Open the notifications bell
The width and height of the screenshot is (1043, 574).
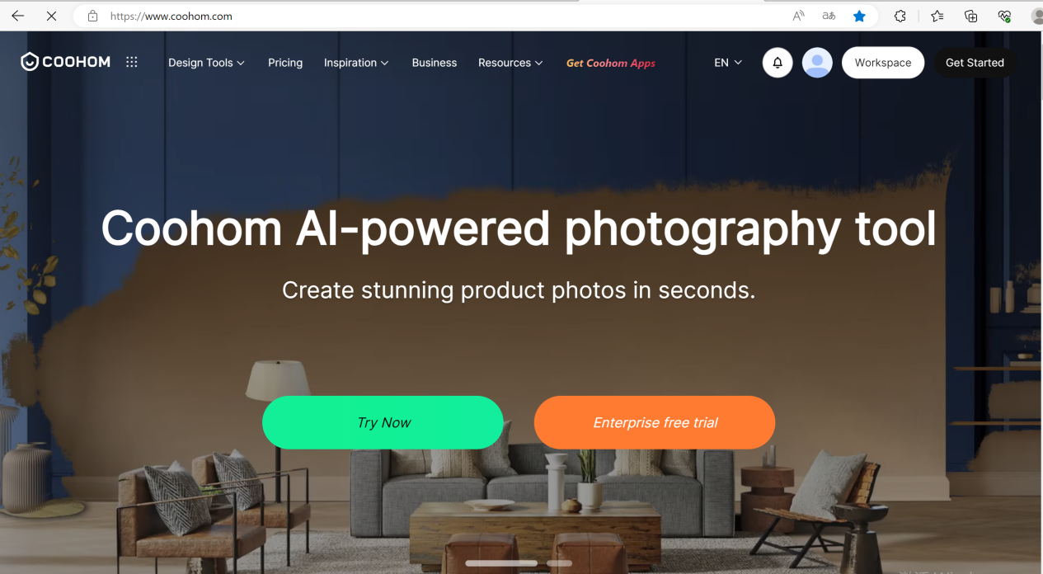[778, 63]
